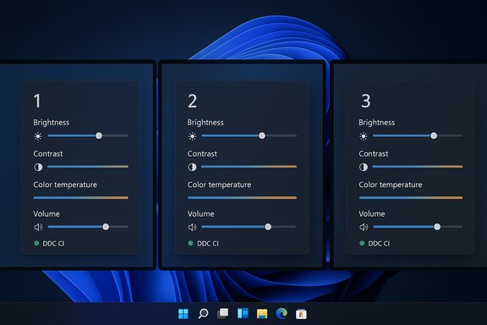The height and width of the screenshot is (325, 487).
Task: Click the Color temperature label on monitor 2
Action: 219,185
